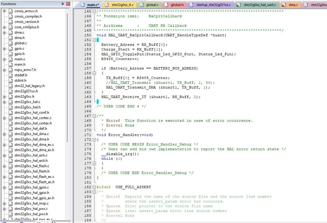Viewport: 327px width, 223px height.
Task: Select stm32g031xx.h in Functions tree
Action: tap(26, 91)
